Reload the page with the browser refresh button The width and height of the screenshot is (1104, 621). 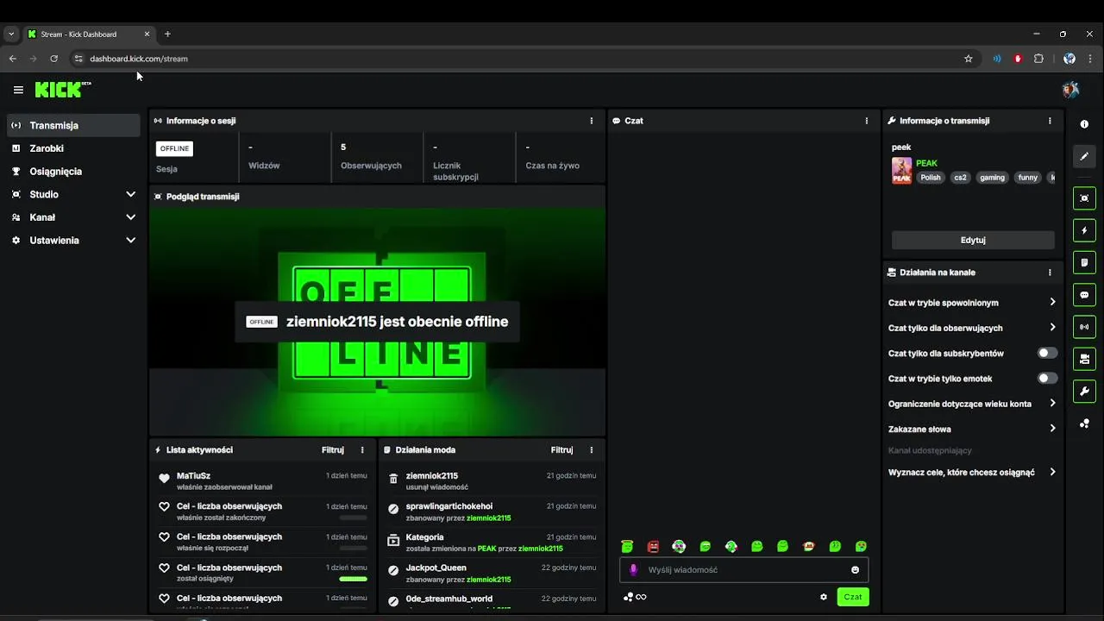(x=53, y=59)
